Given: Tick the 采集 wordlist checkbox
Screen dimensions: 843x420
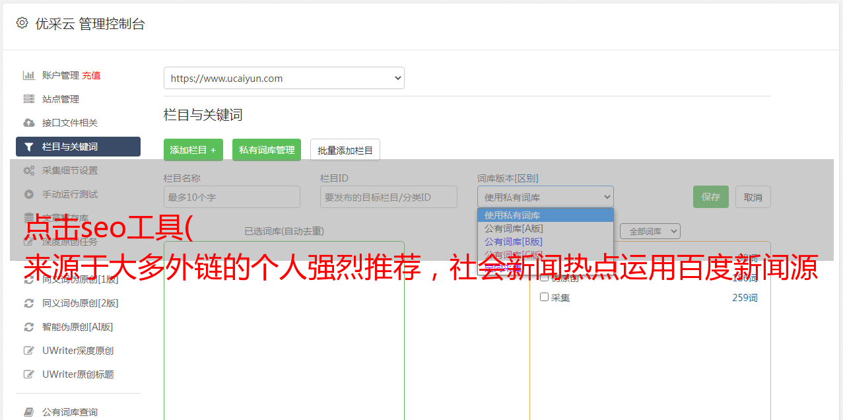Looking at the screenshot, I should tap(545, 297).
